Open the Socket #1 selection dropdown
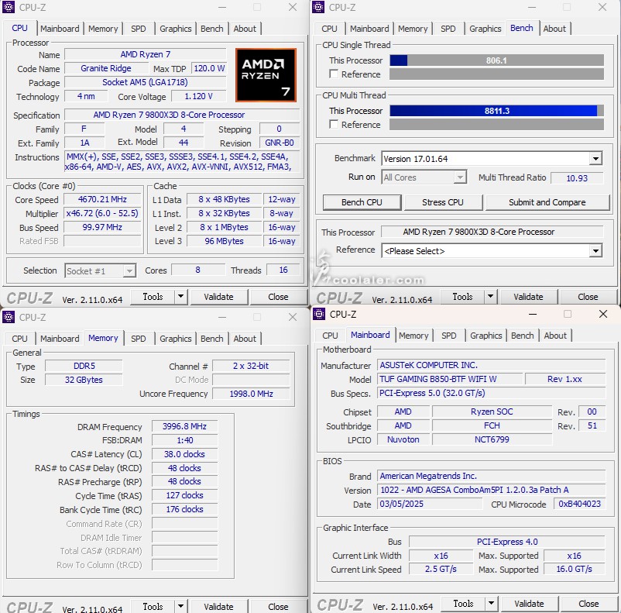The height and width of the screenshot is (613, 621). click(x=129, y=271)
